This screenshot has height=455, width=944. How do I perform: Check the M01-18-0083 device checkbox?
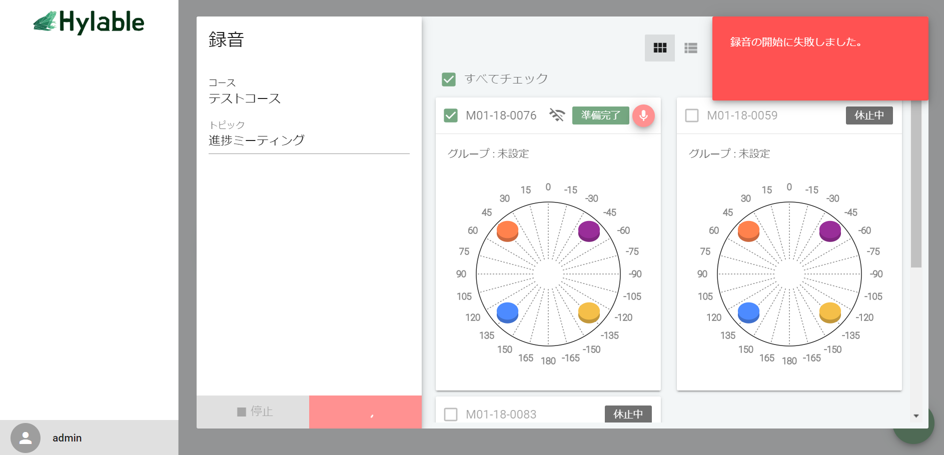(x=451, y=414)
